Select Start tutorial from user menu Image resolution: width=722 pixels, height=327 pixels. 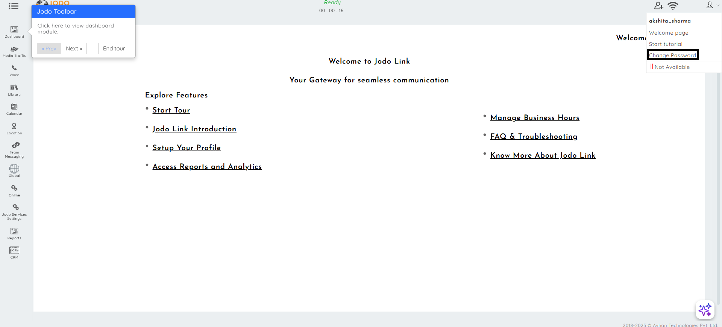click(666, 44)
